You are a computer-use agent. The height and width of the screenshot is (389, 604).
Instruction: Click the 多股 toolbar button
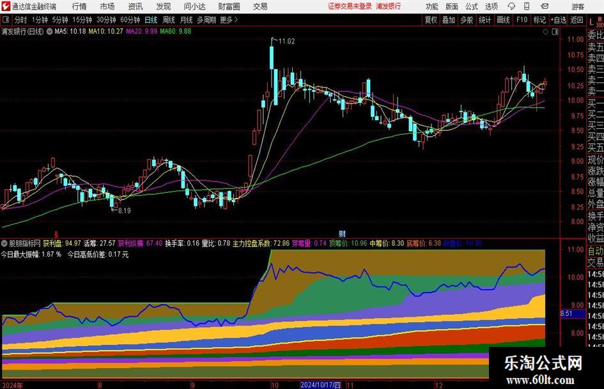click(467, 20)
